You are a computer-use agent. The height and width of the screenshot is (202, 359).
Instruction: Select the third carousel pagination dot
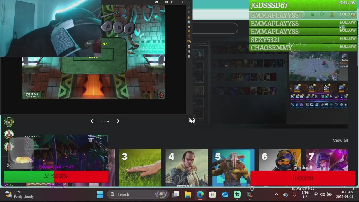click(108, 121)
